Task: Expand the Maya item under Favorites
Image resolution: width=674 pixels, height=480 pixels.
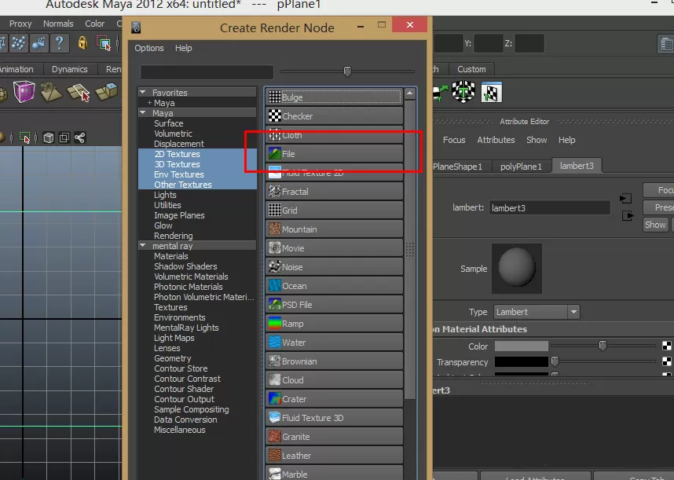Action: point(149,103)
